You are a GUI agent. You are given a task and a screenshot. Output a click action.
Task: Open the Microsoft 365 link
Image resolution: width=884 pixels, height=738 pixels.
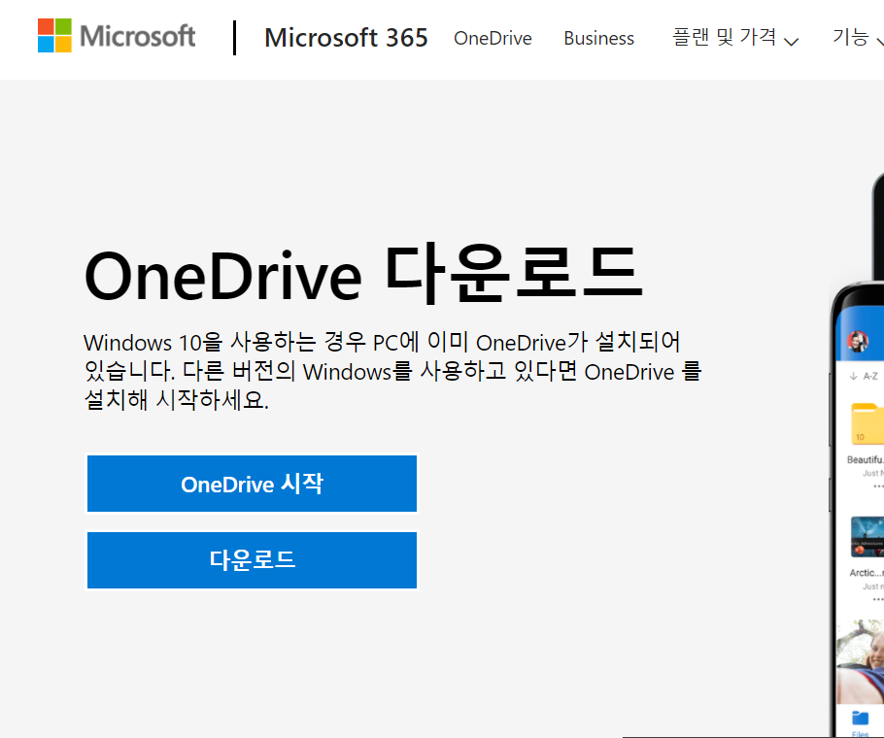(x=346, y=38)
